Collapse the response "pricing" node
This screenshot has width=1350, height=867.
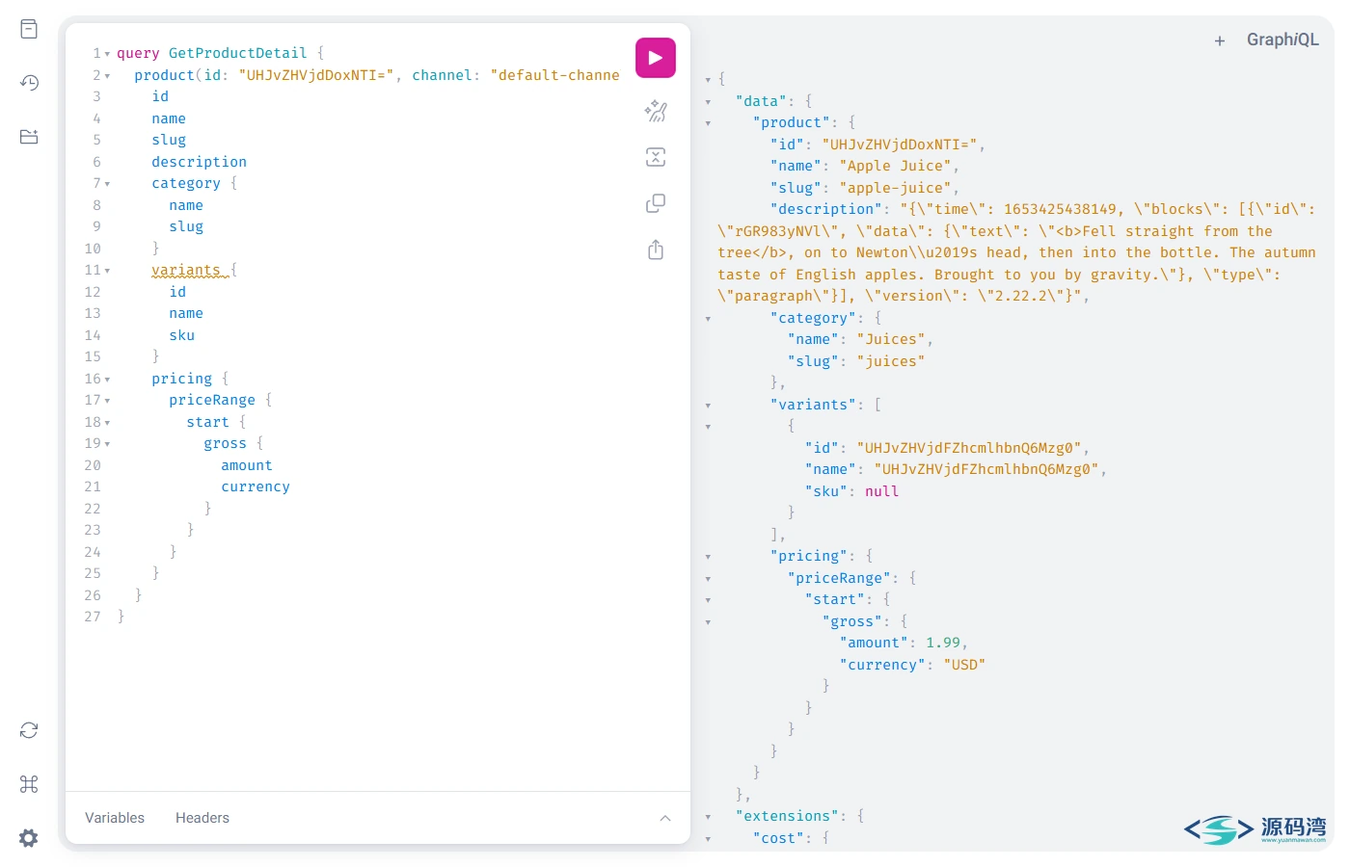(x=708, y=557)
